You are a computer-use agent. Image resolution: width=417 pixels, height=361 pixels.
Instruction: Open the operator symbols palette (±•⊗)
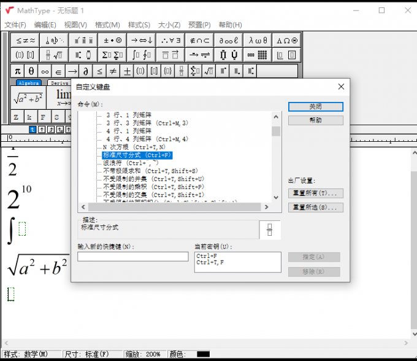(112, 41)
